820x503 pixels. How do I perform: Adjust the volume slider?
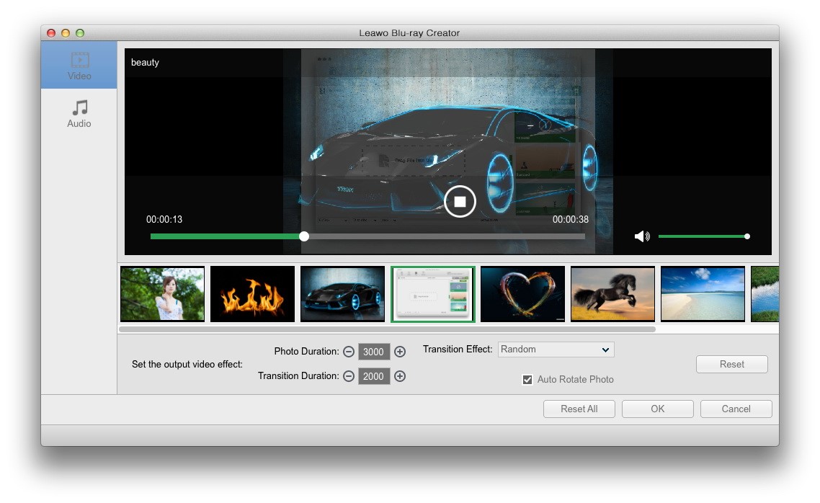tap(747, 236)
